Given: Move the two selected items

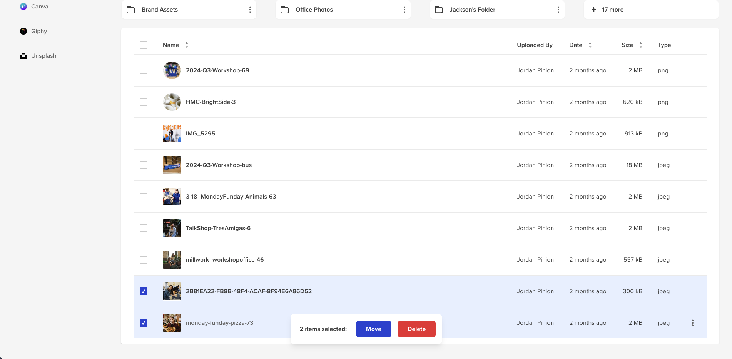Looking at the screenshot, I should [374, 329].
